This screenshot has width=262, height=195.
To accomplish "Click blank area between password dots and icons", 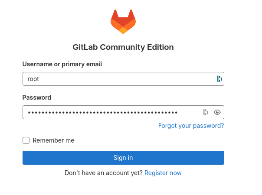I will click(x=190, y=112).
